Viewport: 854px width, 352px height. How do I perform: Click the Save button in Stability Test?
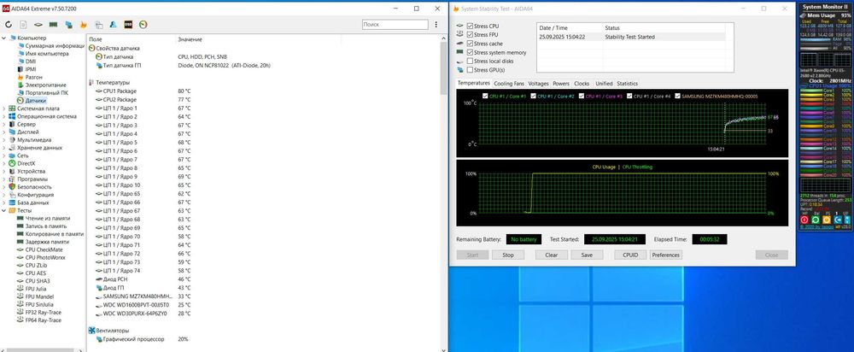point(587,255)
